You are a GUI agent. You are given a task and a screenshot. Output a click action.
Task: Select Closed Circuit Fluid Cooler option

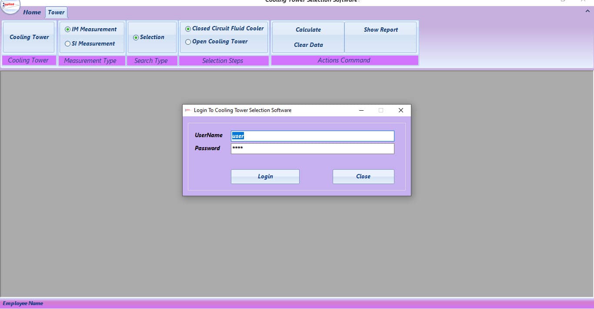(224, 29)
